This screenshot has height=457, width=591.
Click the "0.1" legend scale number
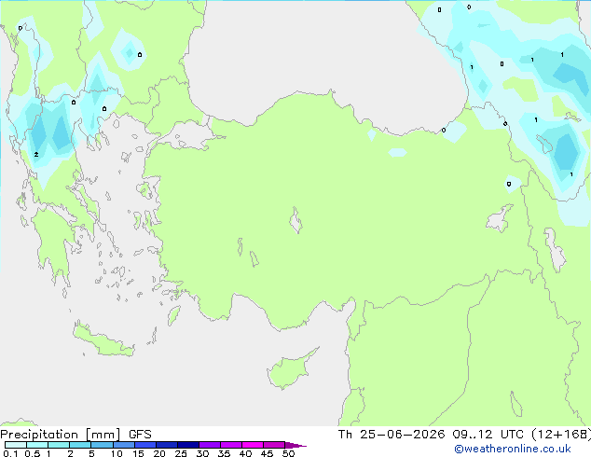click(x=10, y=453)
